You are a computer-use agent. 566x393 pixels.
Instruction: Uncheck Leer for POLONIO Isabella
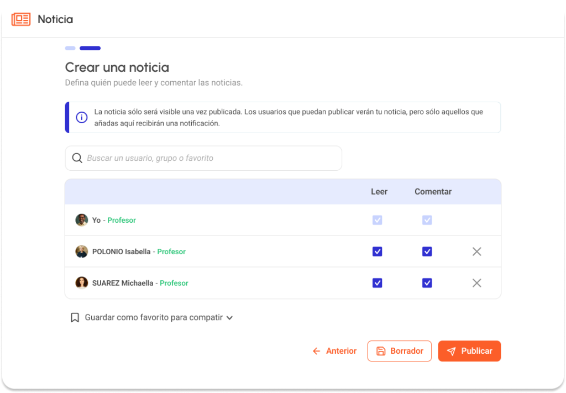(377, 251)
